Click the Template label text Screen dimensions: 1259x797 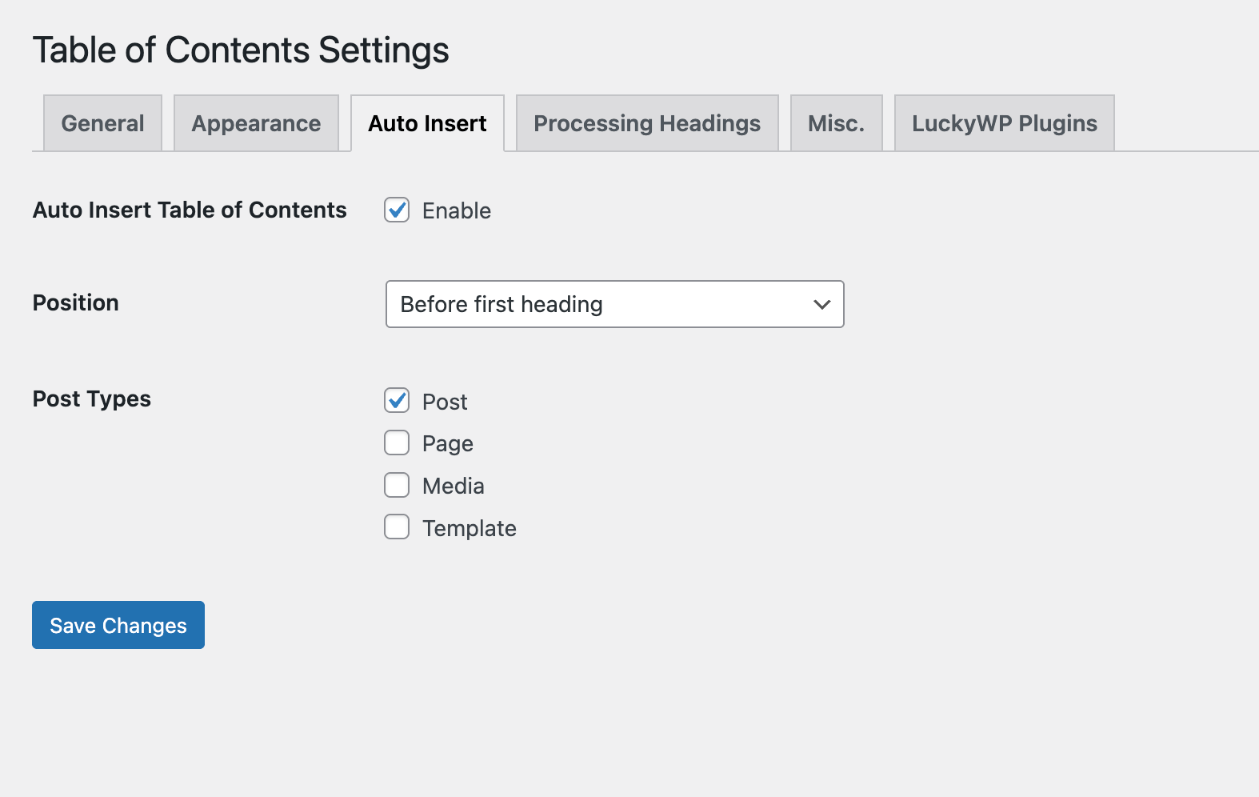click(x=469, y=529)
